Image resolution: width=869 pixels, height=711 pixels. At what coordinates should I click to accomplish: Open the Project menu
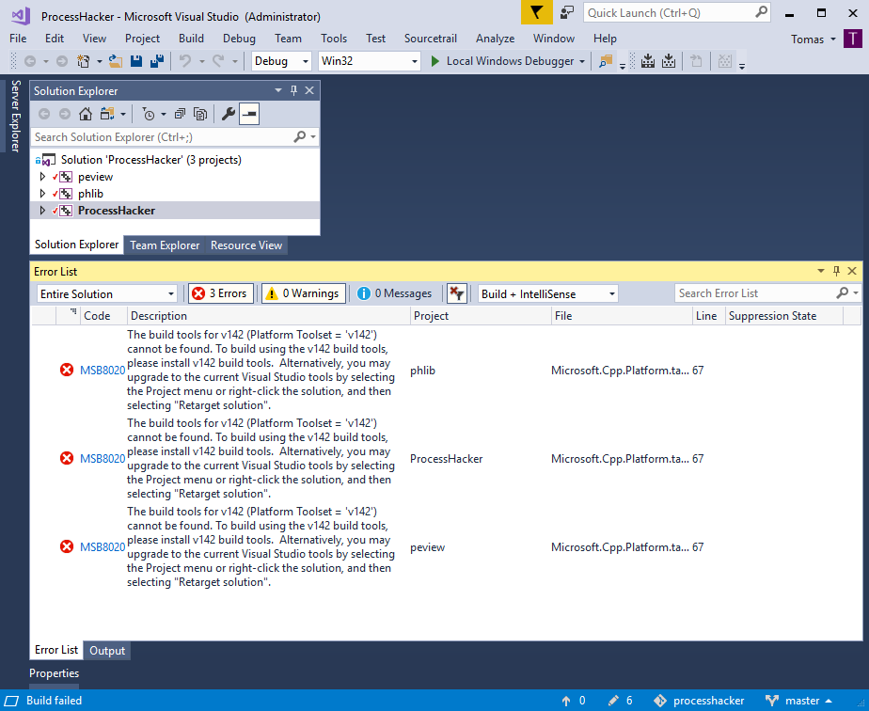tap(142, 39)
